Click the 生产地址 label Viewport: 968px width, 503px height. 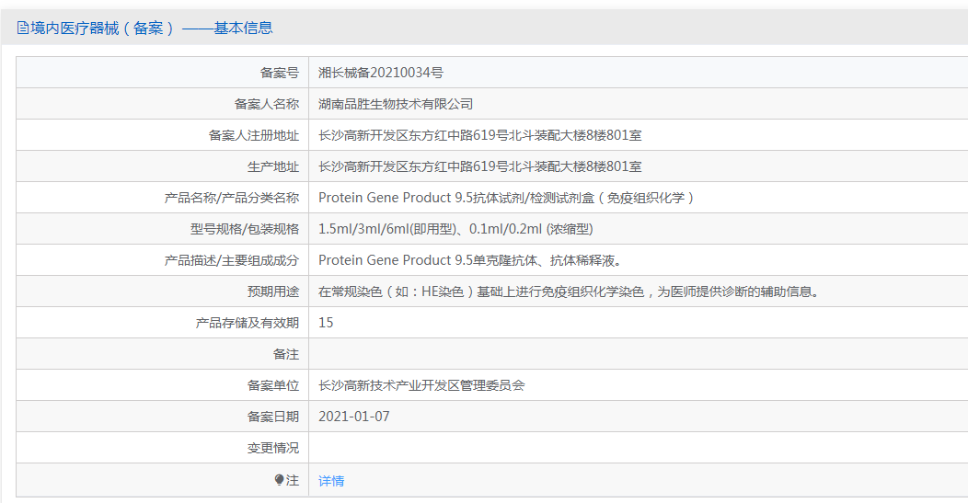(273, 166)
